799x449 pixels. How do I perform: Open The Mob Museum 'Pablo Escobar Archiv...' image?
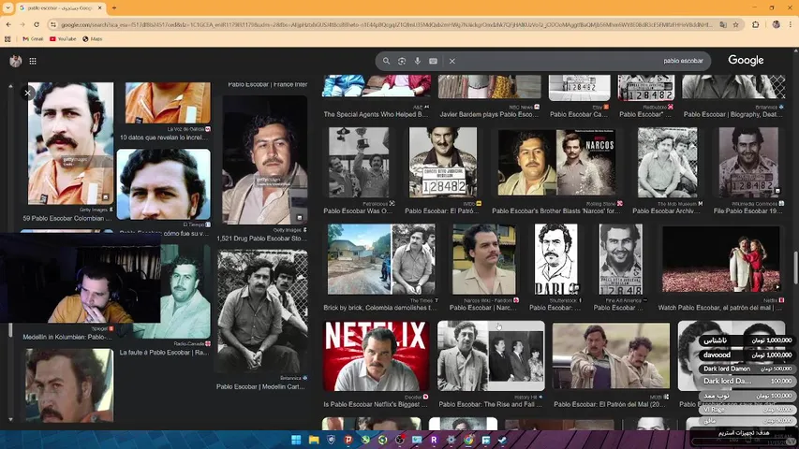tap(668, 163)
